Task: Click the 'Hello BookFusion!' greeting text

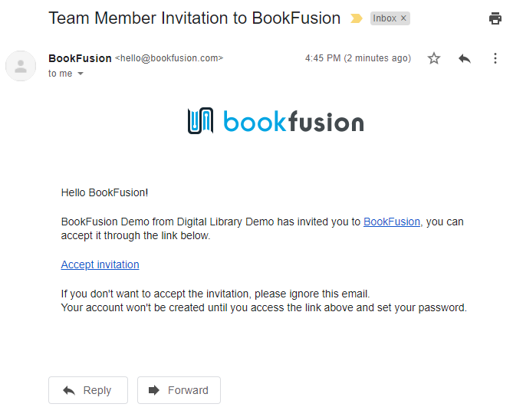Action: pyautogui.click(x=105, y=192)
